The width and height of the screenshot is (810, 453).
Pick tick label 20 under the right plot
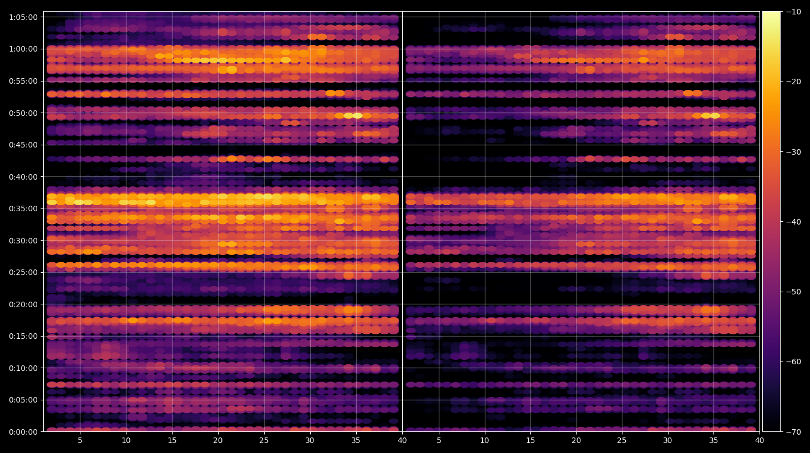click(x=576, y=441)
